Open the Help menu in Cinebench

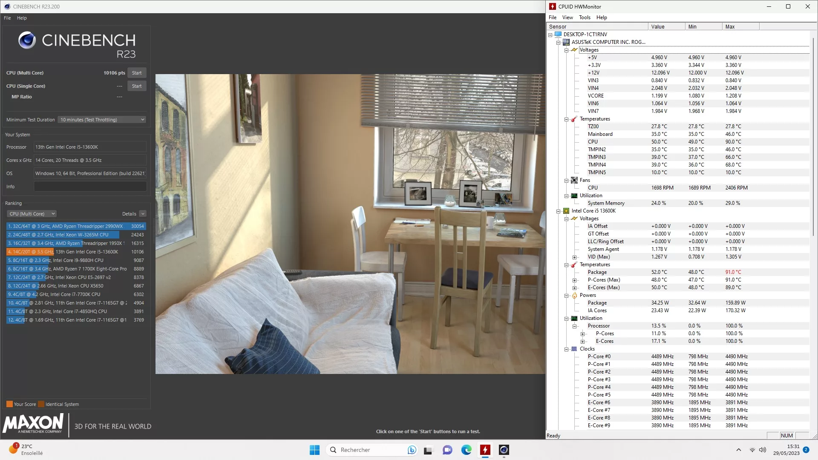22,18
